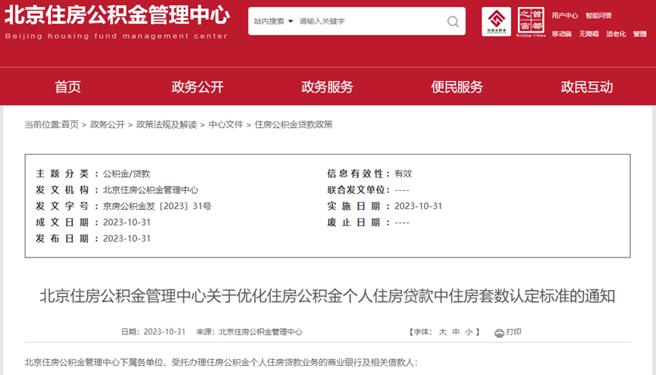Click the 政务公开 breadcrumb link

[108, 124]
